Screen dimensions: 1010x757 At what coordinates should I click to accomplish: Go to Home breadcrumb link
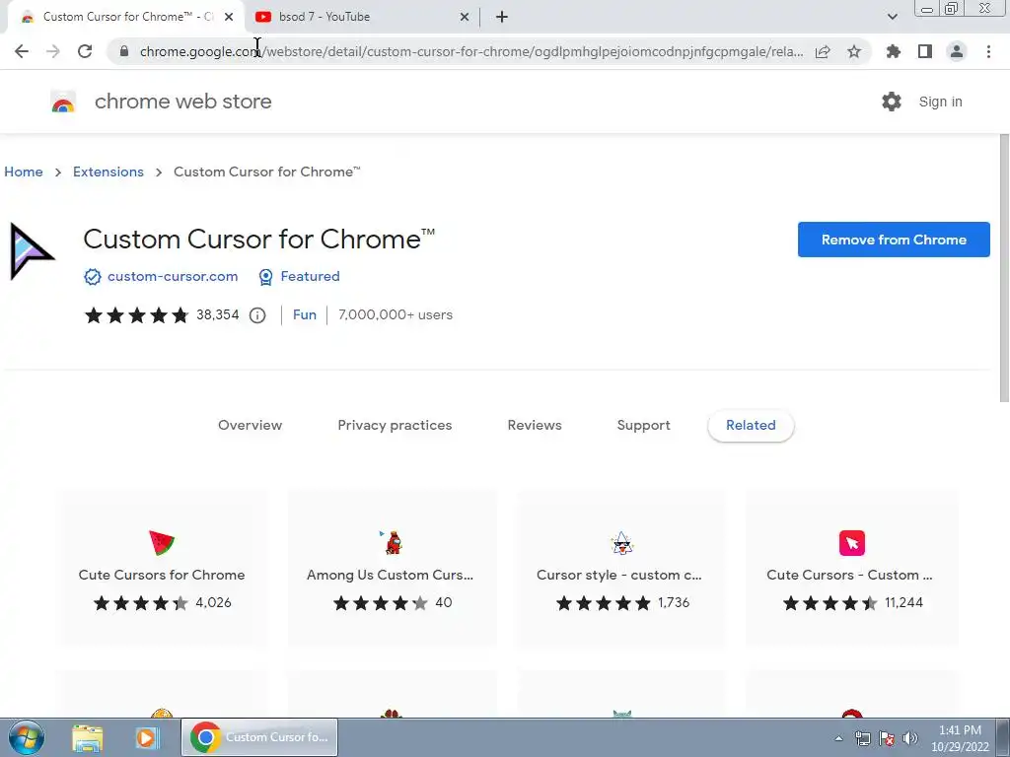[x=24, y=172]
